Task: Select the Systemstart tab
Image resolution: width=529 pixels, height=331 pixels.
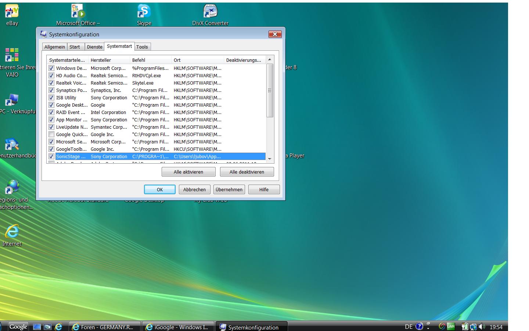Action: coord(119,46)
